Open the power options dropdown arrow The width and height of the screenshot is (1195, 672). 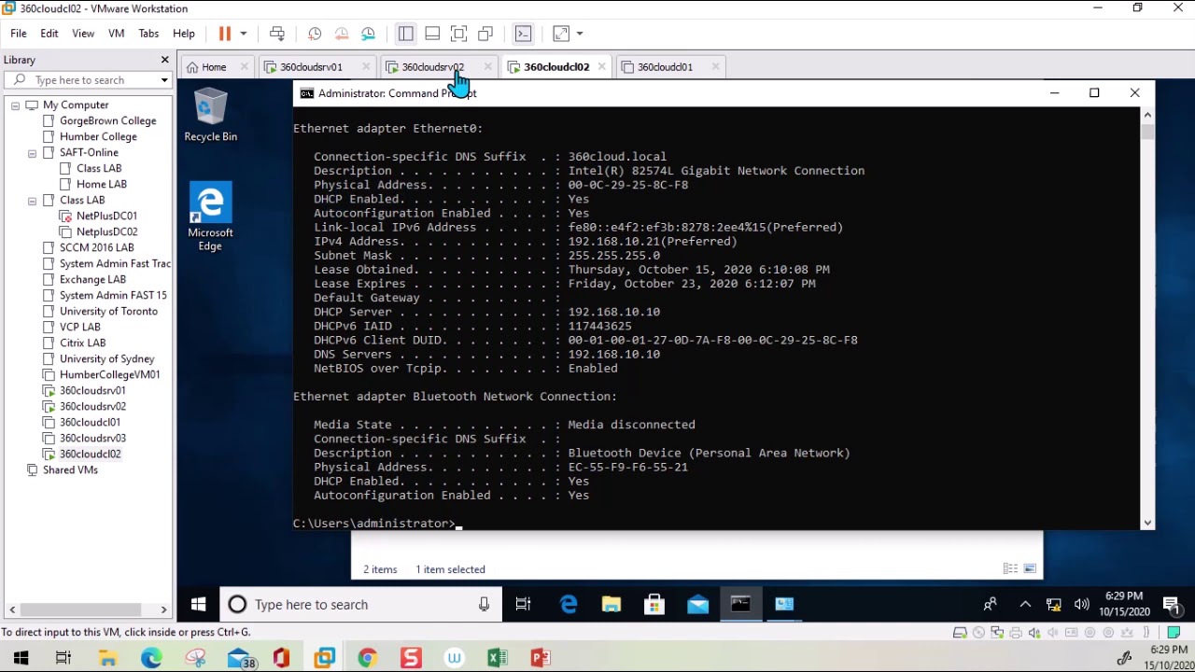coord(244,34)
